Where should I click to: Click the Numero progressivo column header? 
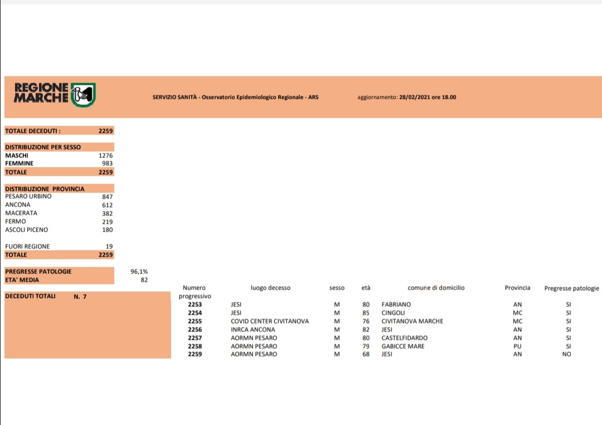[195, 292]
